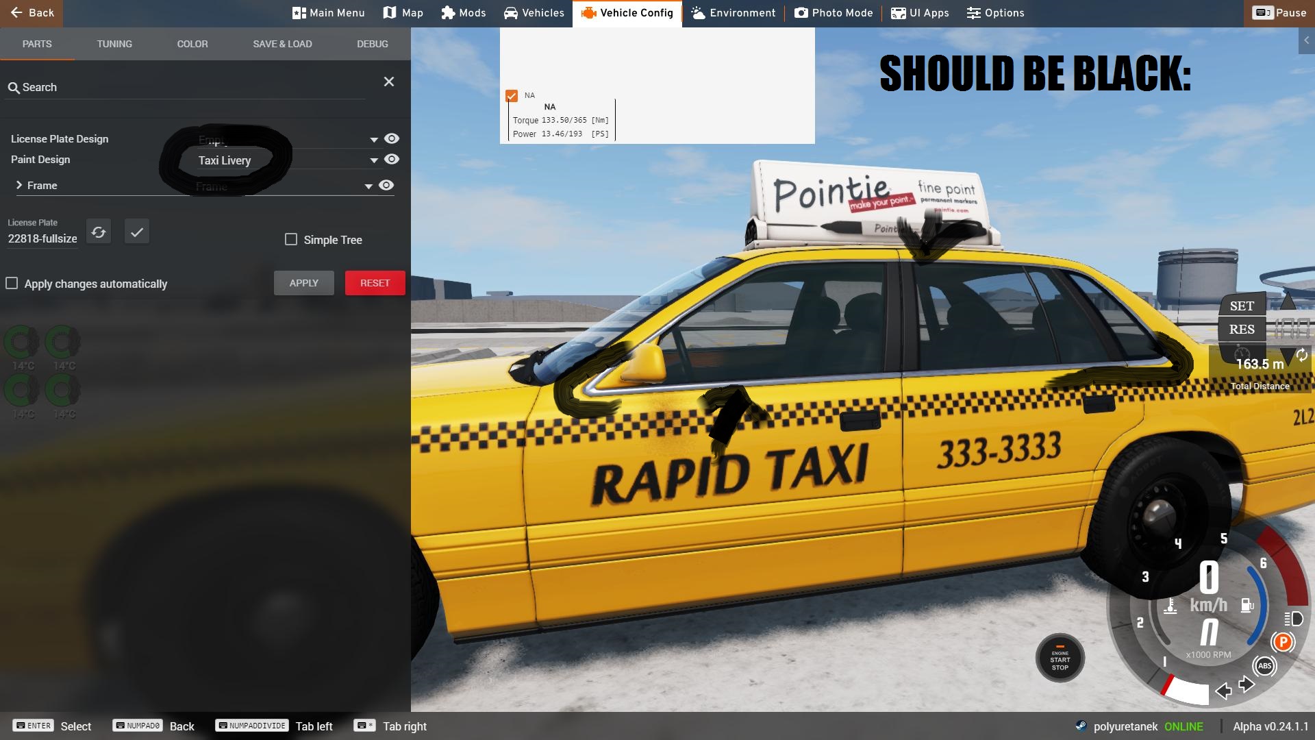Click the RES cruise control button
Image resolution: width=1315 pixels, height=740 pixels.
tap(1241, 330)
